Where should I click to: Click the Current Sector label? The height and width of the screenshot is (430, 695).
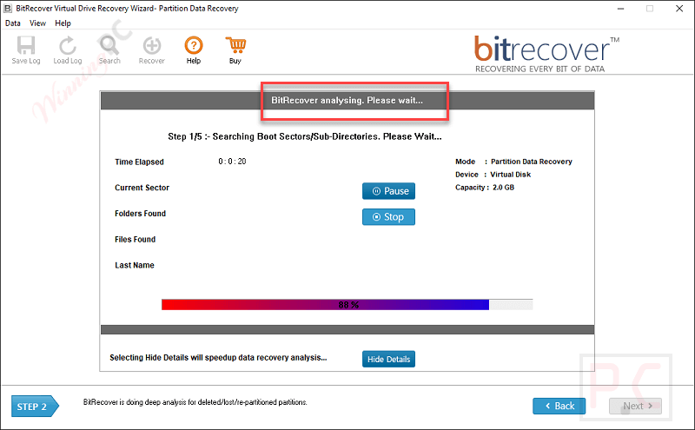point(142,188)
